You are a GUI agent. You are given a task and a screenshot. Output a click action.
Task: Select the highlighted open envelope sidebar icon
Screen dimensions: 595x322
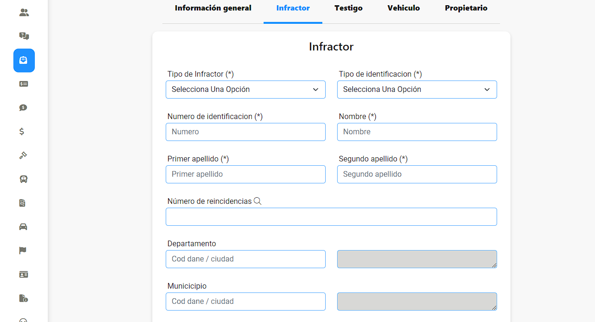coord(24,60)
